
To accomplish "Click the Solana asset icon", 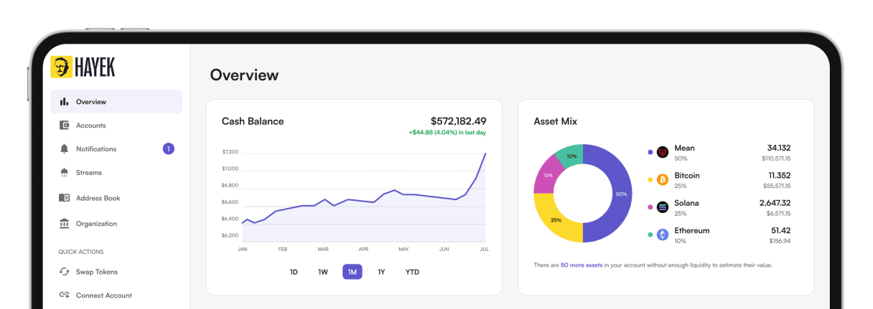I will pyautogui.click(x=662, y=207).
